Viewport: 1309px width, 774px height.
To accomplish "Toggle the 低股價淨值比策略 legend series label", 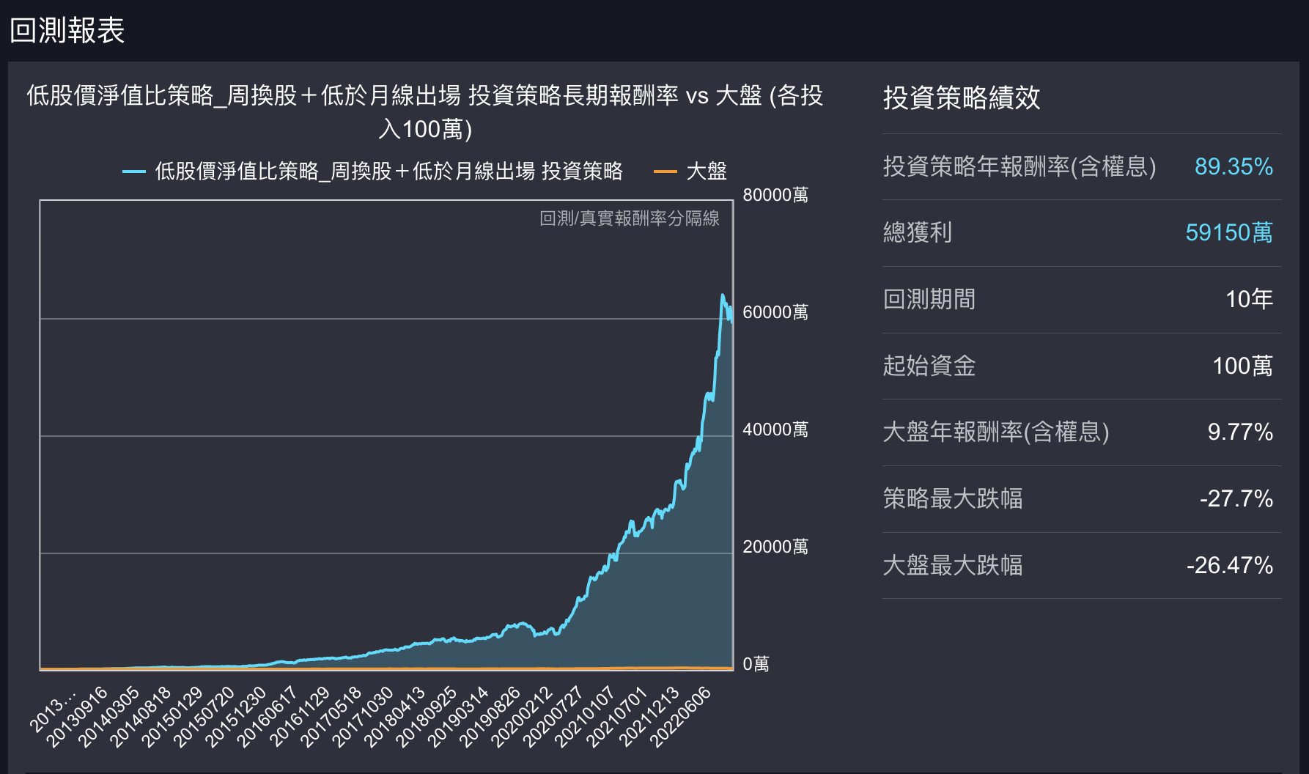I will coord(388,172).
